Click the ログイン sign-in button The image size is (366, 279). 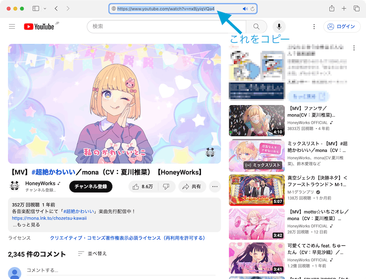pyautogui.click(x=342, y=27)
